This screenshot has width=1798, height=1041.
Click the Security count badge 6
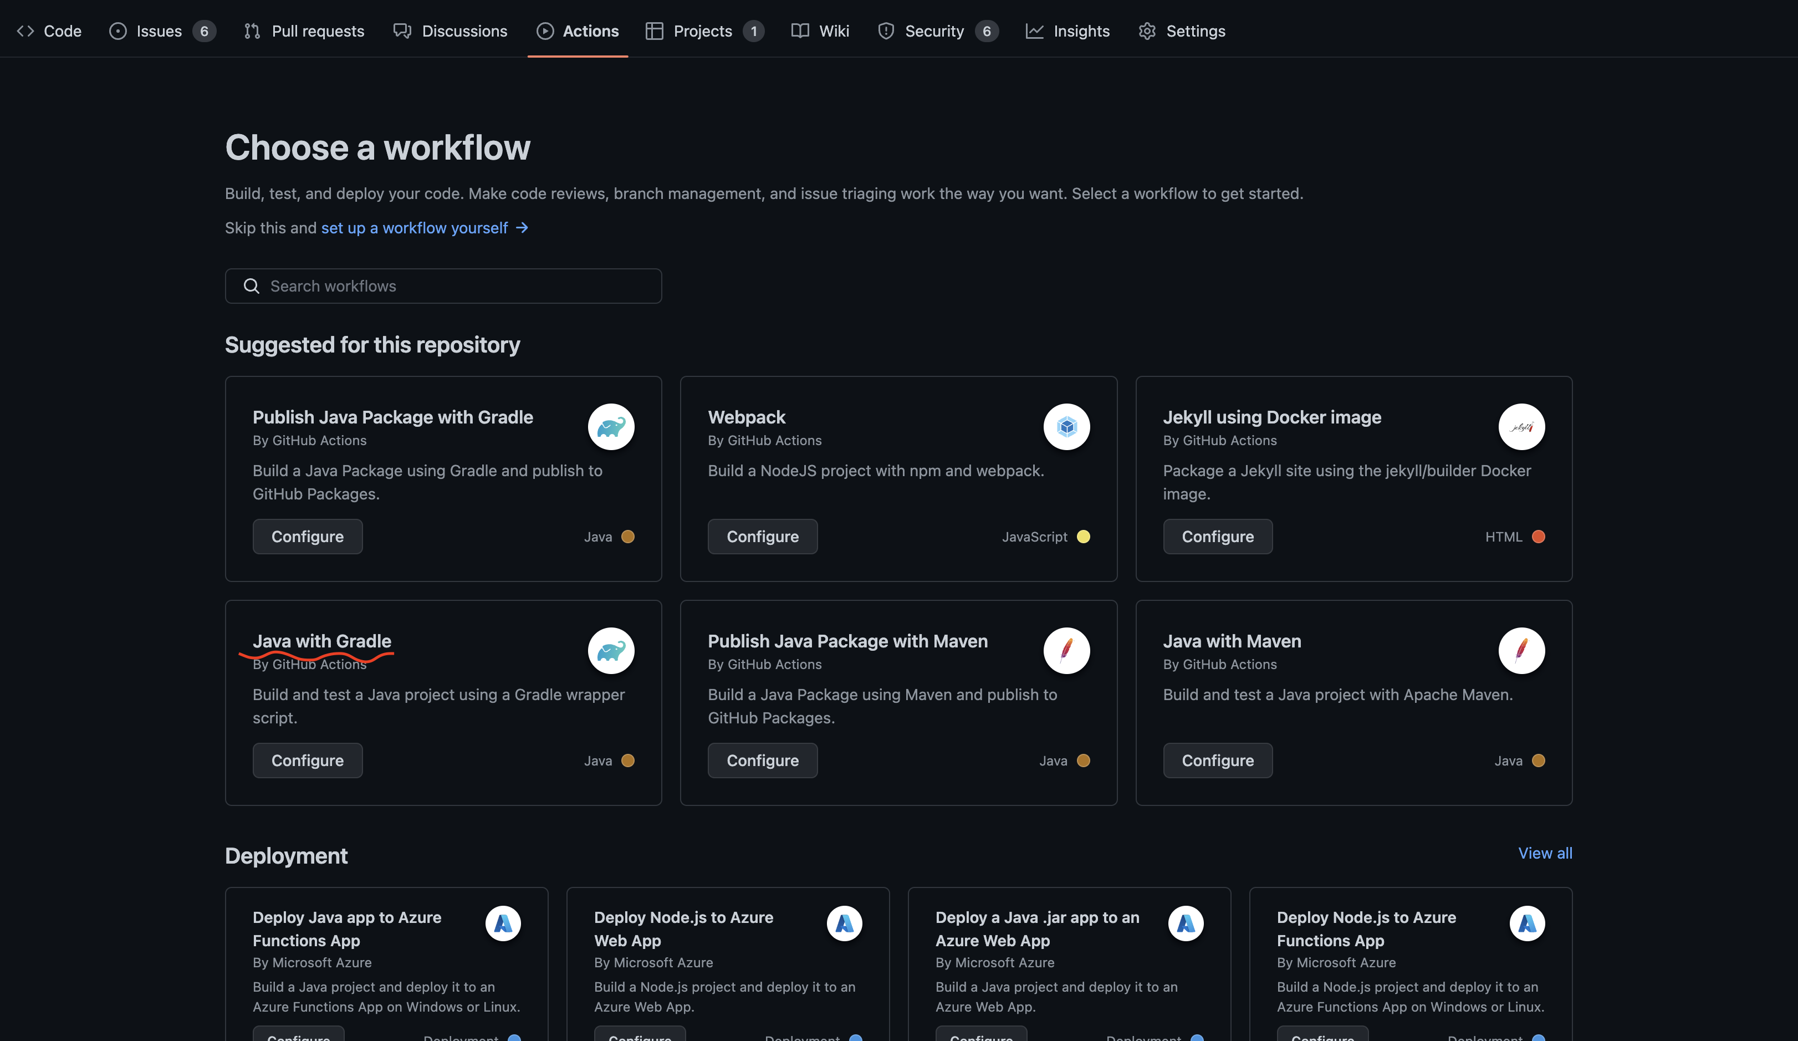[x=987, y=30]
